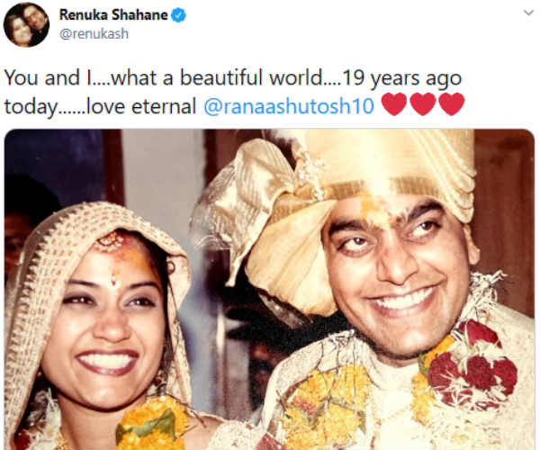The image size is (540, 450).
Task: Expand the tweet options chevron
Action: 528,13
